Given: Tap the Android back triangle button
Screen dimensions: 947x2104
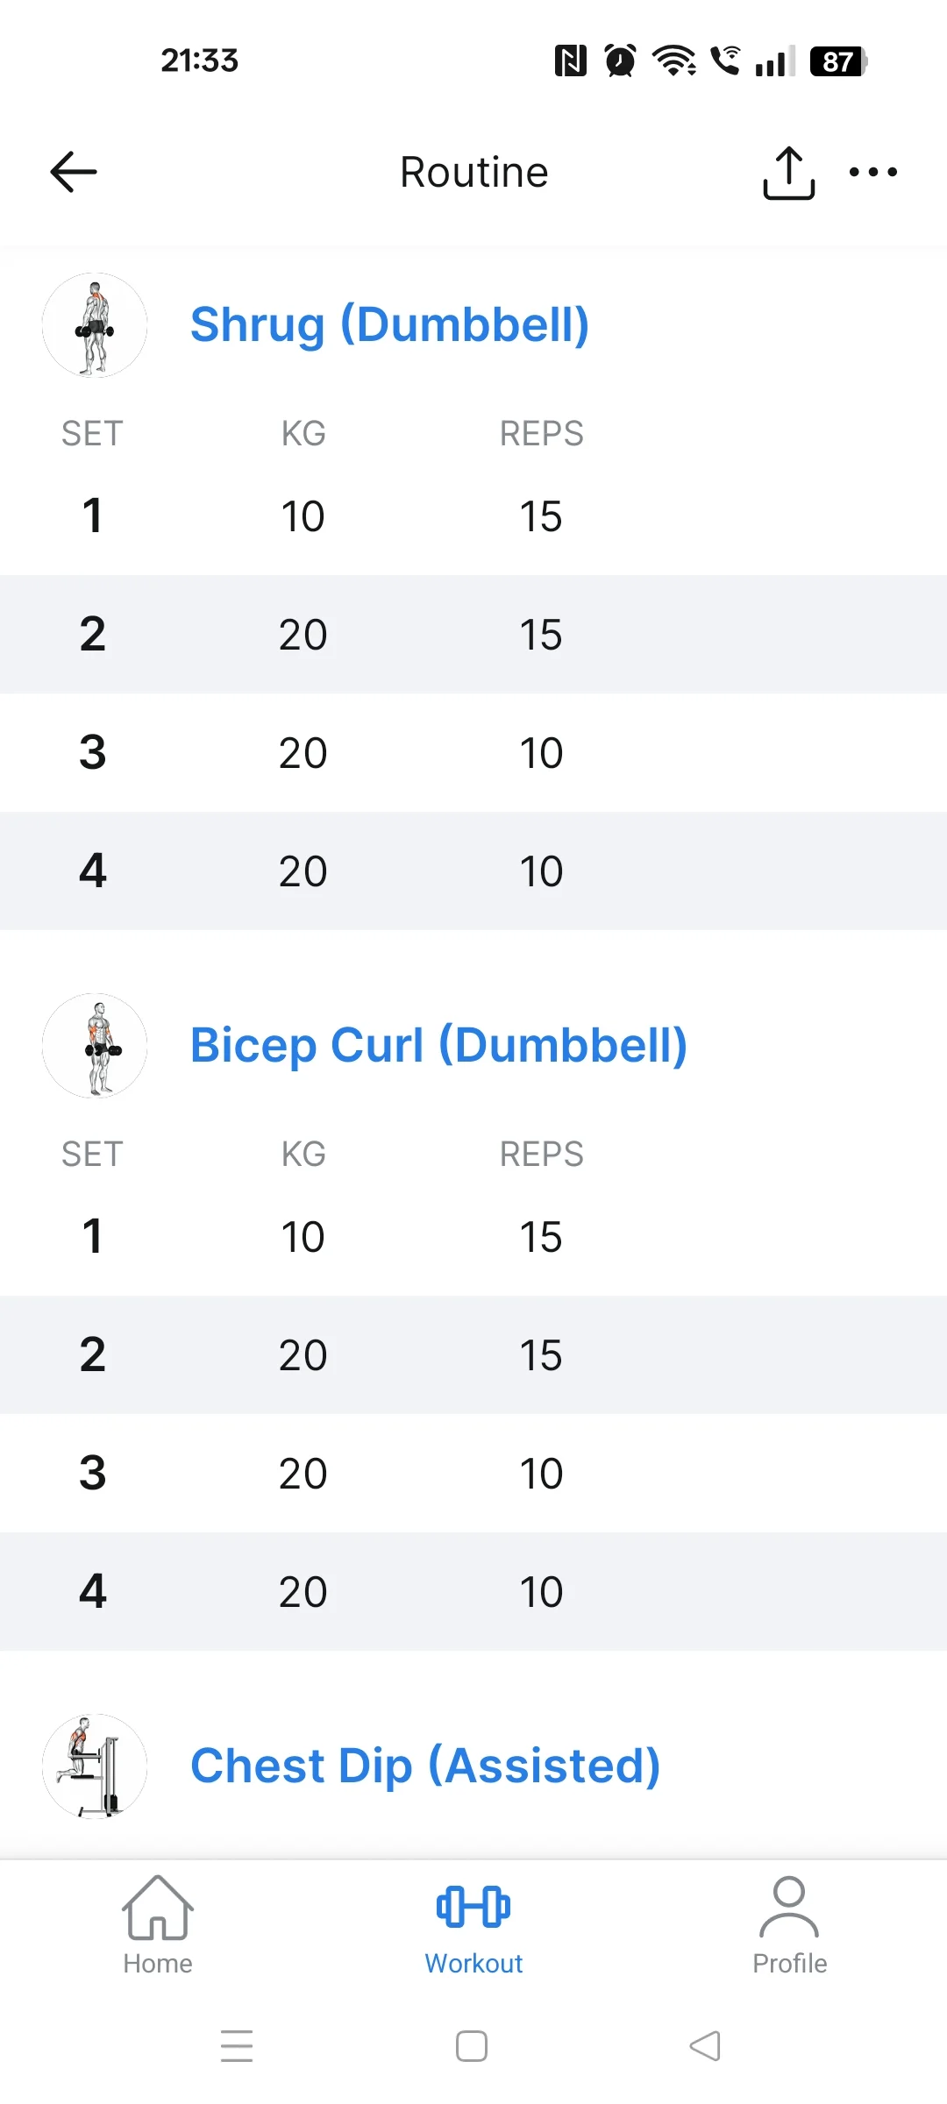Looking at the screenshot, I should click(x=705, y=2046).
